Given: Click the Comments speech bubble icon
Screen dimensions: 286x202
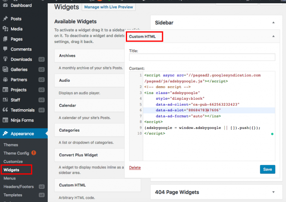Looking at the screenshot, I should pyautogui.click(x=5, y=49).
